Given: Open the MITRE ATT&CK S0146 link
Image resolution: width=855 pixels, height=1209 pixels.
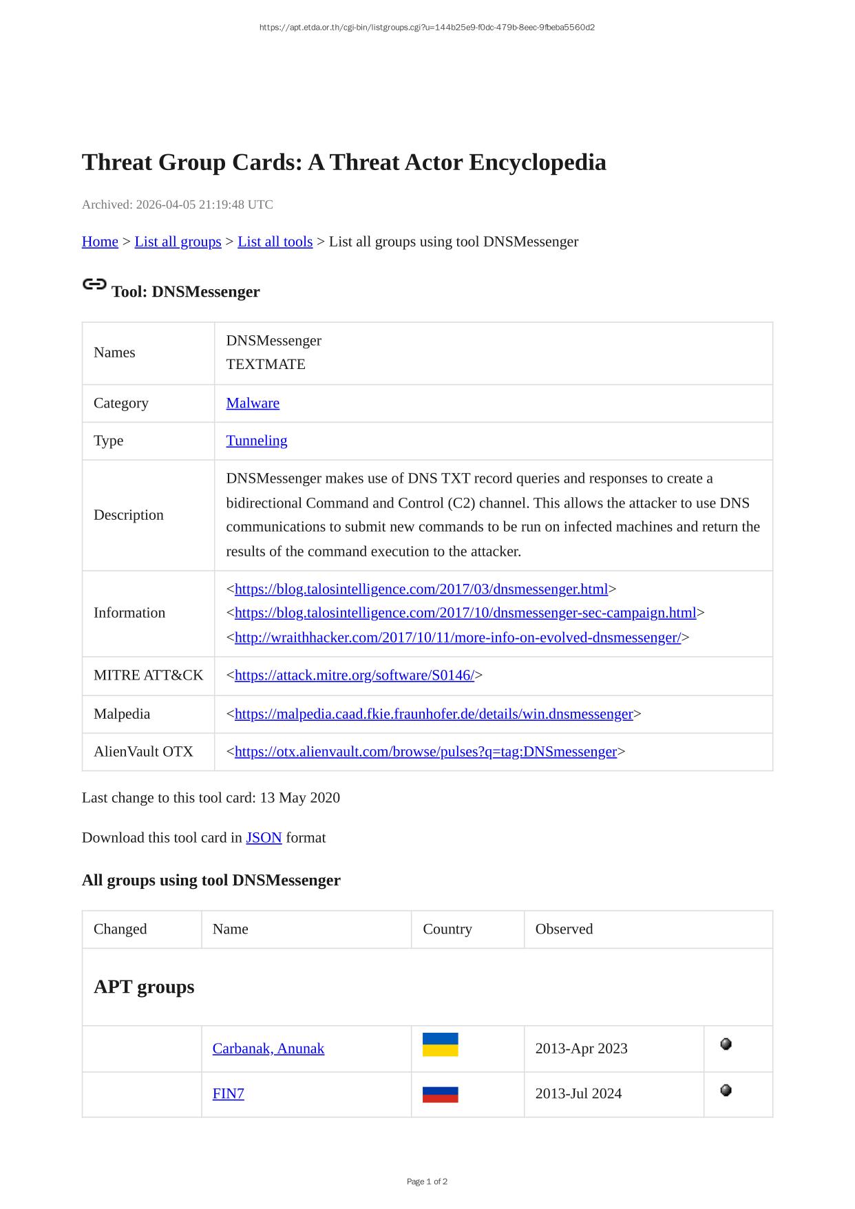Looking at the screenshot, I should tap(354, 675).
